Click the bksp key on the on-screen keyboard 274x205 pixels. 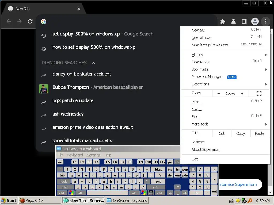[x=158, y=169]
